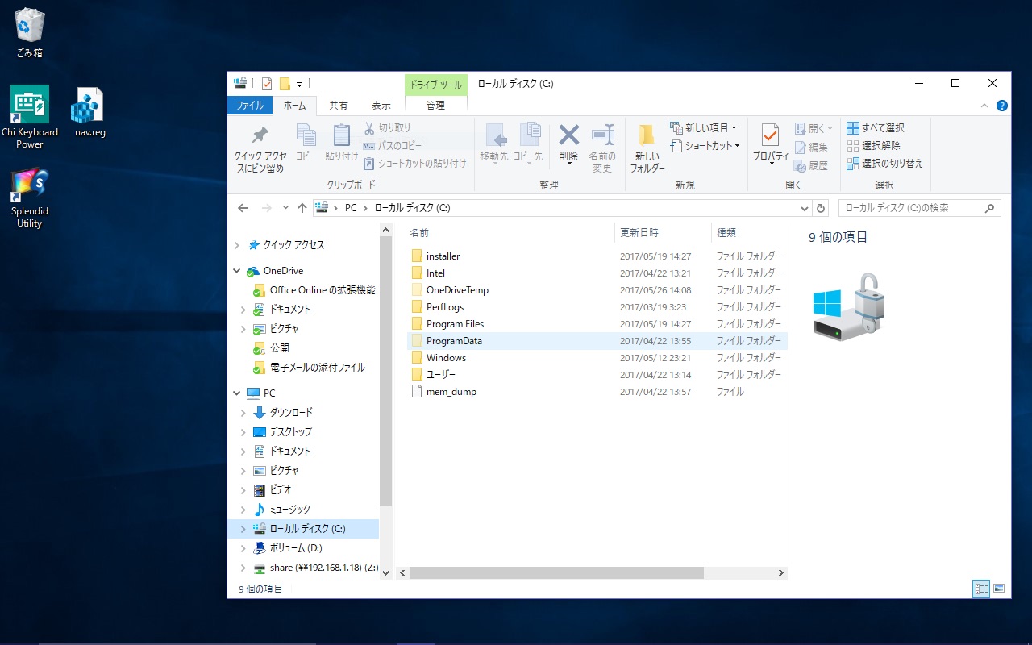The height and width of the screenshot is (645, 1032).
Task: Switch to Large icons view in status bar
Action: [x=999, y=589]
